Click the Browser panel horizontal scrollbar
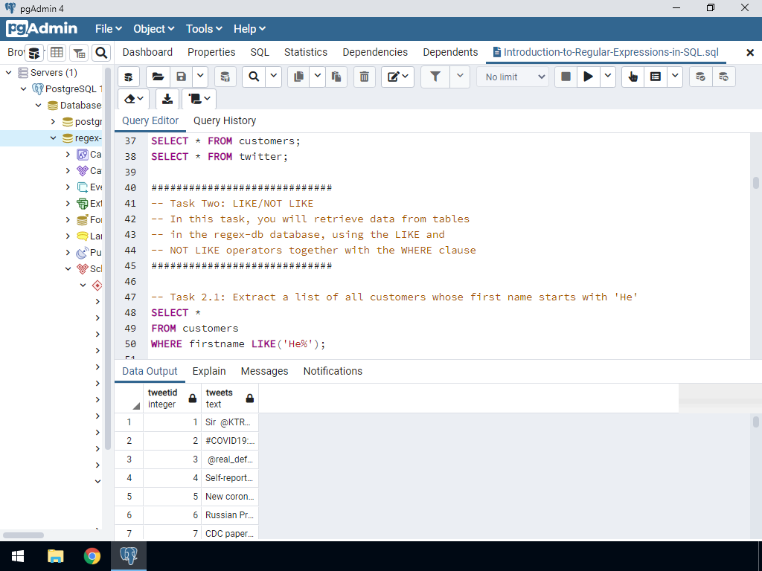The image size is (762, 571). click(x=22, y=535)
